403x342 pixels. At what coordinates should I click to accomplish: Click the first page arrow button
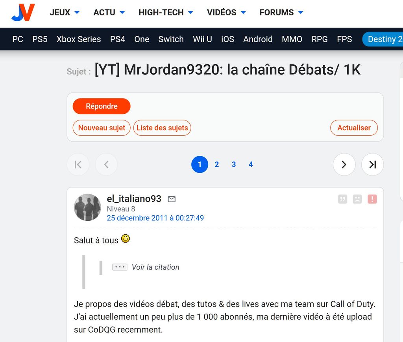(78, 165)
